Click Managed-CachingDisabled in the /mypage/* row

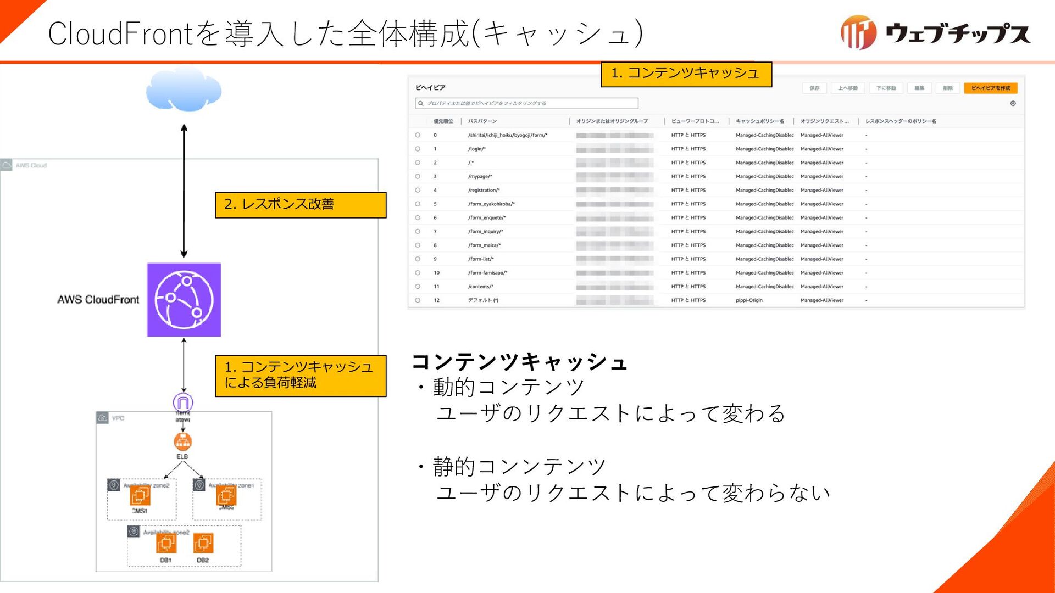[765, 176]
